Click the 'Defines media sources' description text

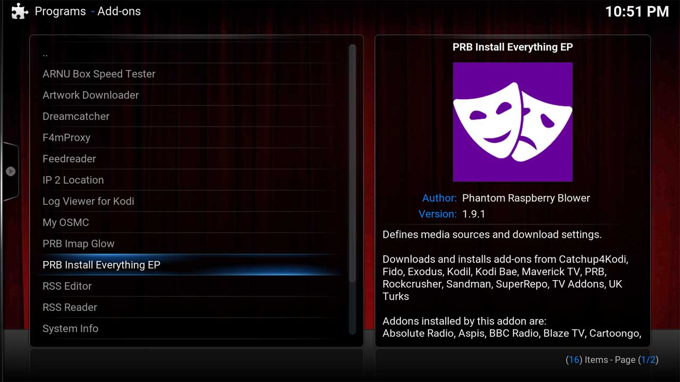pos(492,235)
